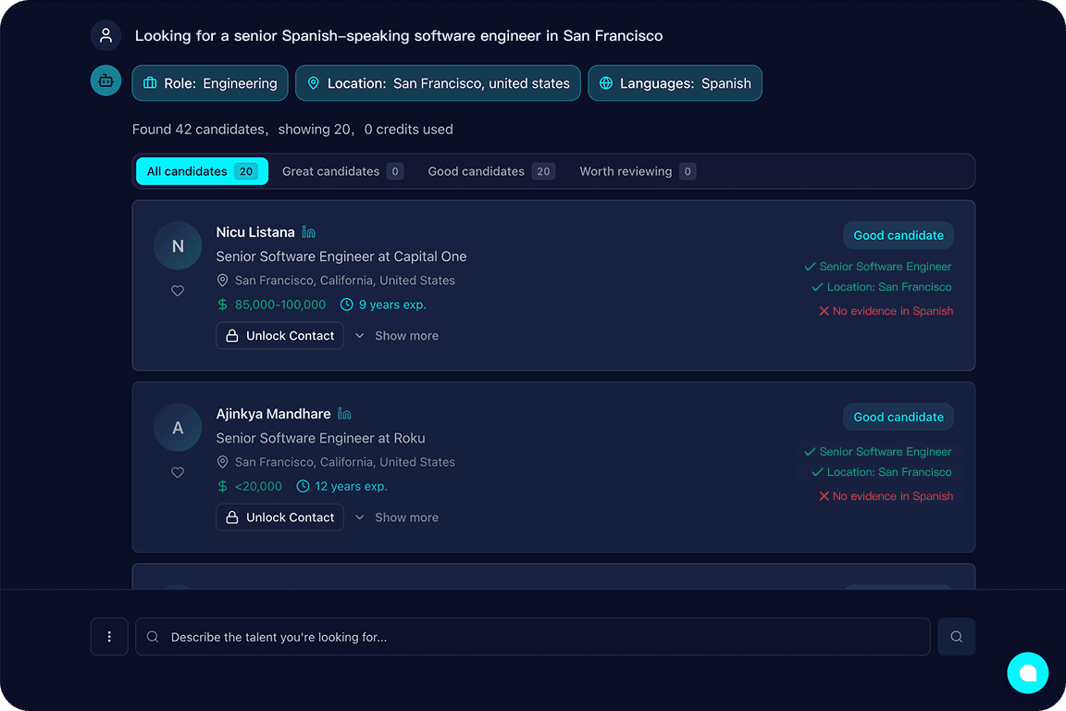Screen dimensions: 1066x711
Task: Open the three-dot options menu
Action: [x=109, y=637]
